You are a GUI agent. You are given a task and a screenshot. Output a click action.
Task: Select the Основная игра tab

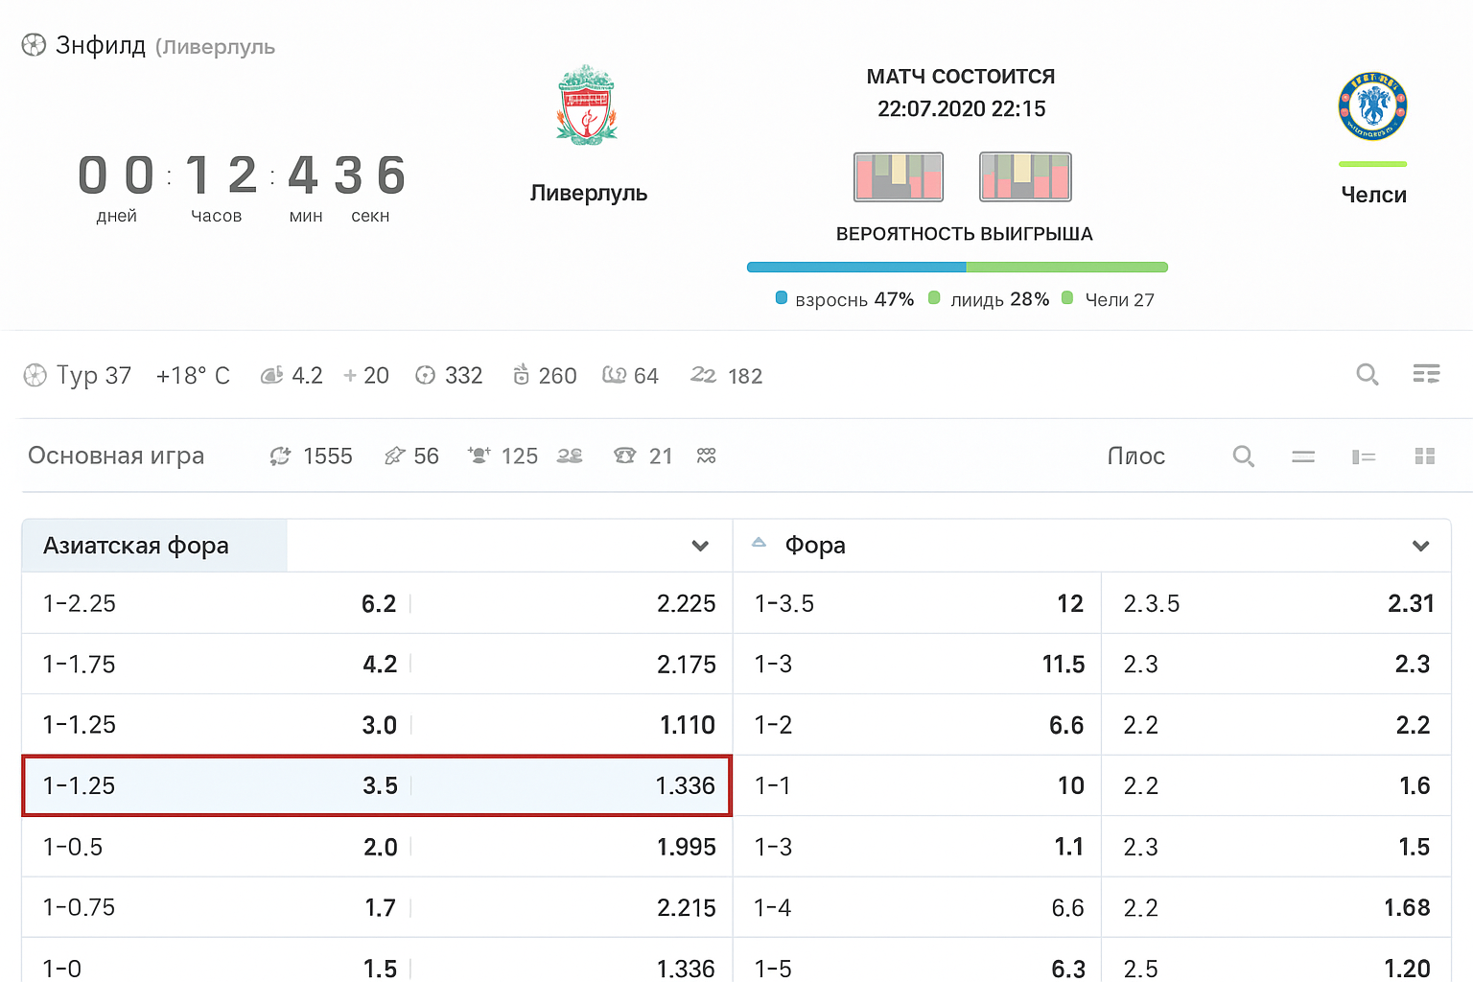[x=116, y=456]
